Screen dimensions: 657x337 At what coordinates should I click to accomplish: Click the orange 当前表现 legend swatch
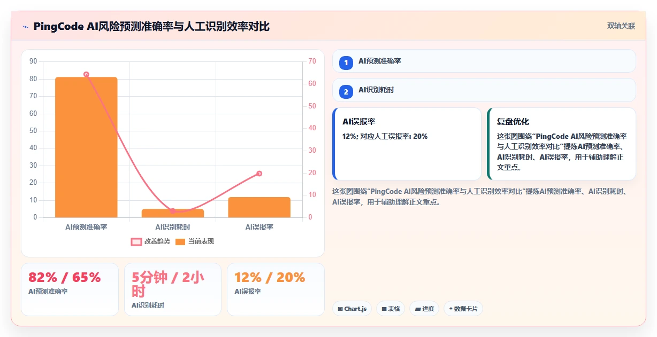click(x=181, y=241)
